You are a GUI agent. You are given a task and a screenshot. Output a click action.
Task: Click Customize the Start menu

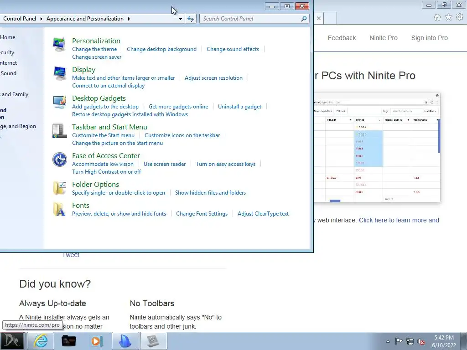point(104,135)
